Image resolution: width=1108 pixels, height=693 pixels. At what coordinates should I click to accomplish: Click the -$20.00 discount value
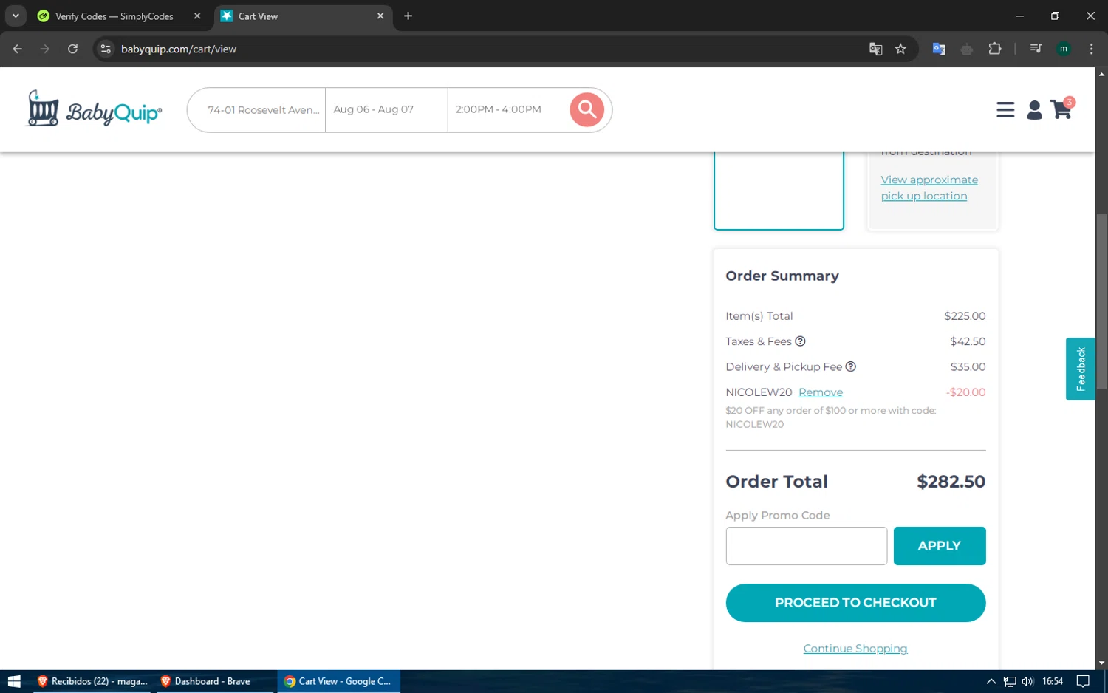965,392
